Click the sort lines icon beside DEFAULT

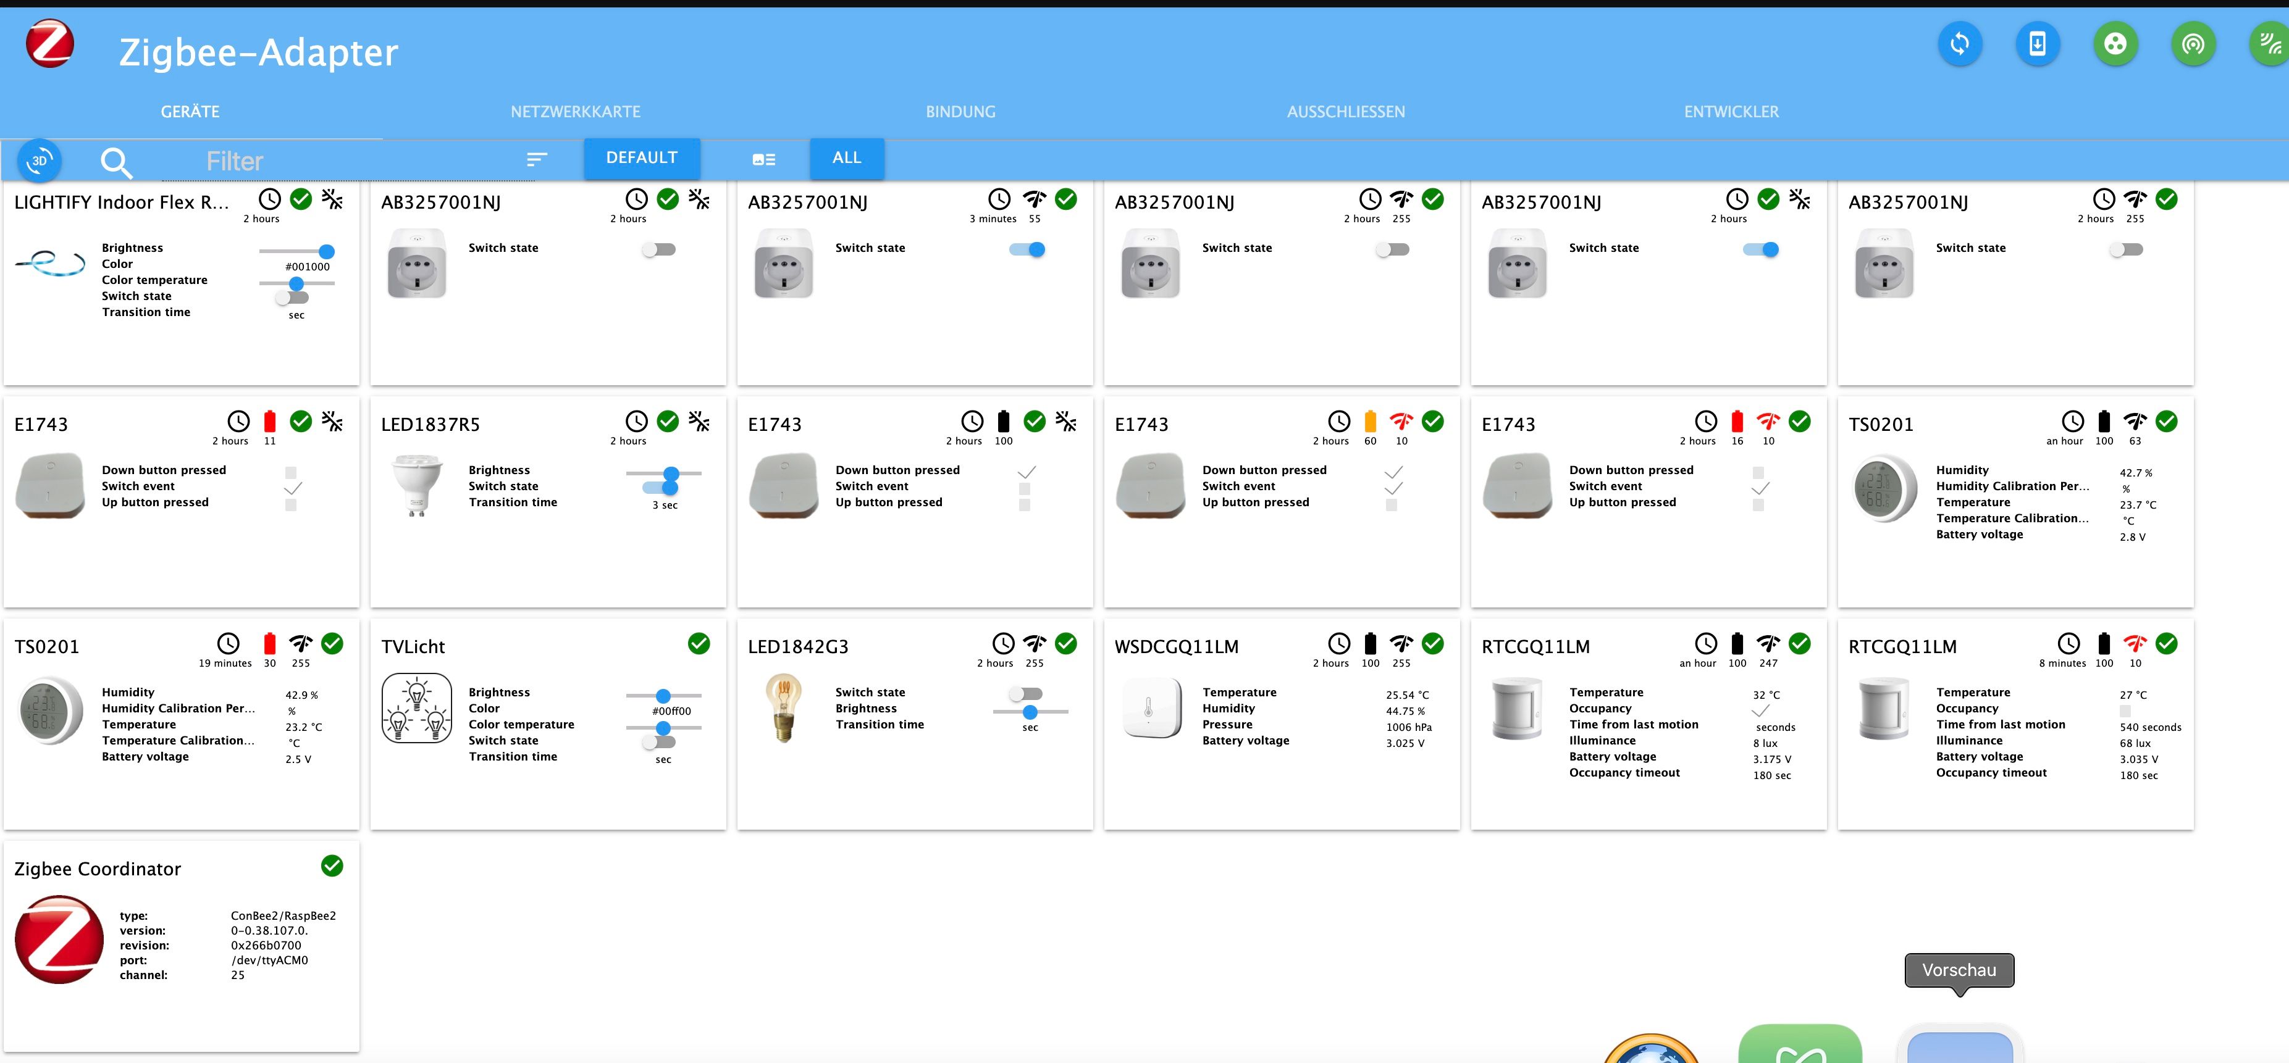537,159
